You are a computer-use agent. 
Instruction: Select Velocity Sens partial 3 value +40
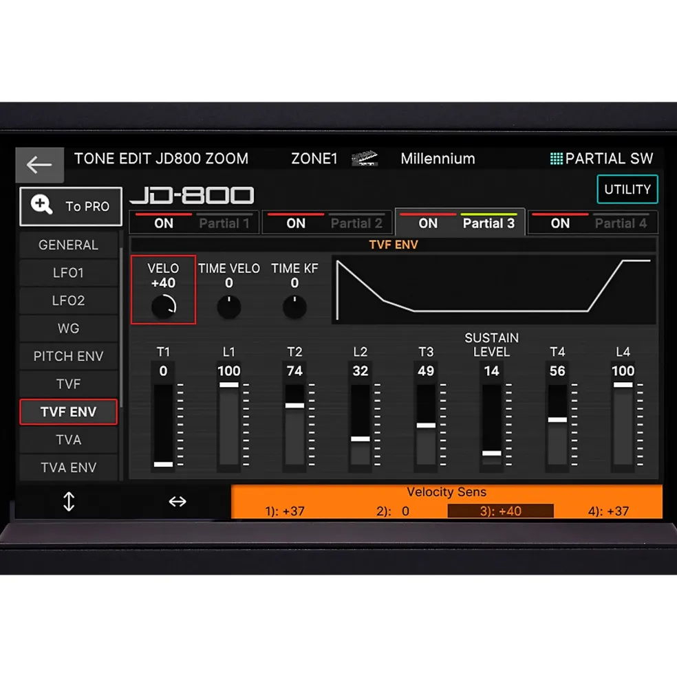[x=501, y=511]
